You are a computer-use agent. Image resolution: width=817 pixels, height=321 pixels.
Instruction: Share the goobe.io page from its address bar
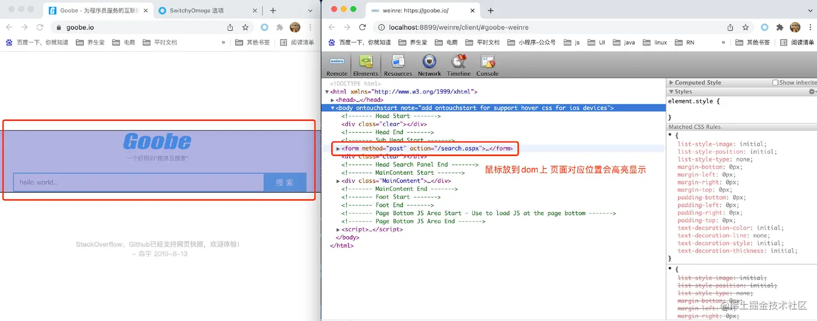click(x=230, y=27)
